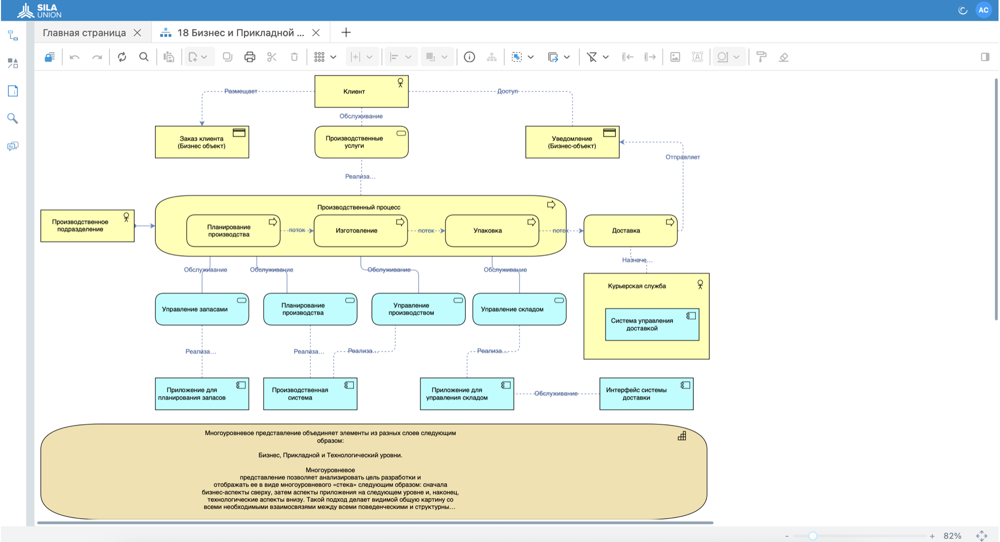Click the AC user avatar
1000x542 pixels.
tap(983, 10)
